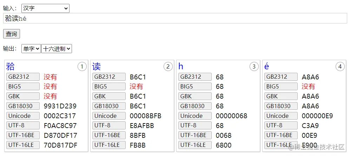Click the 查询 query button
Viewport: 350px width, 156px height.
[x=11, y=34]
